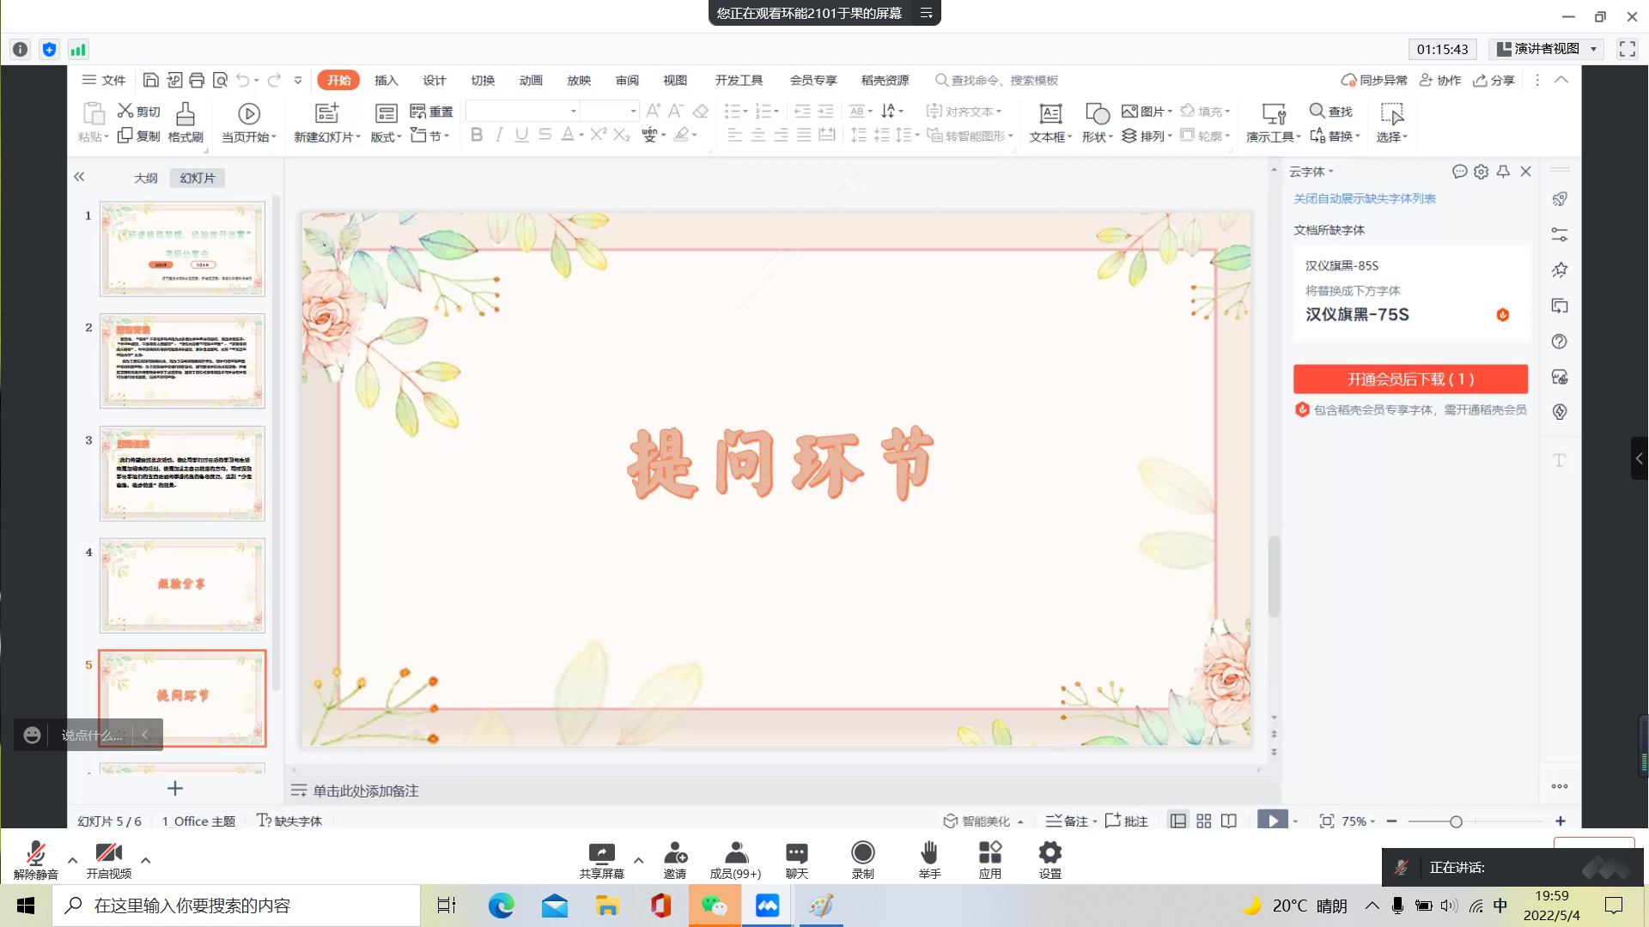
Task: Expand the Presenter View (演讲者视图) dropdown
Action: click(x=1594, y=49)
